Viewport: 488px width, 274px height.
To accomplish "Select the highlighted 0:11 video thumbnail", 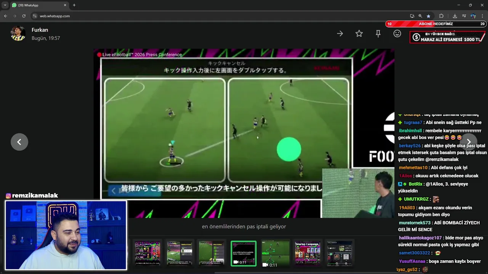I will tap(243, 253).
